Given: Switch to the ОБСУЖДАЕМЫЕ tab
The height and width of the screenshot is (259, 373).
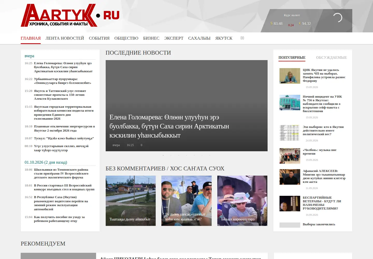Looking at the screenshot, I should pos(331,57).
